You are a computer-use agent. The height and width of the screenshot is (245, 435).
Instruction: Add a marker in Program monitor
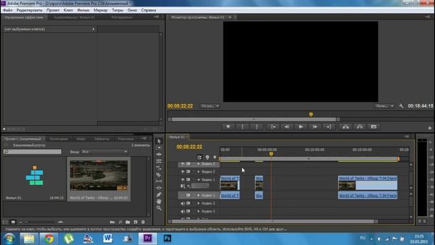click(x=228, y=127)
